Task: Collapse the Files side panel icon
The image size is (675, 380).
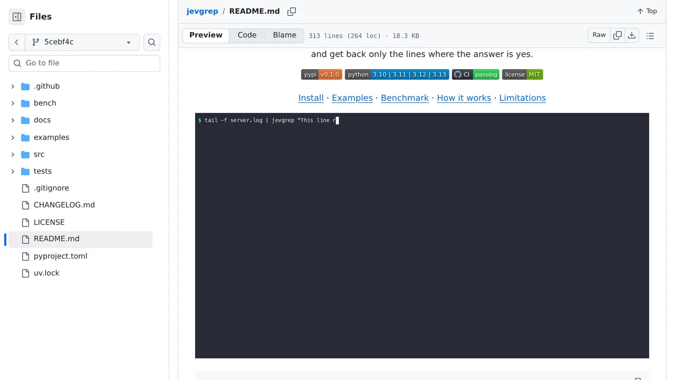Action: (17, 17)
